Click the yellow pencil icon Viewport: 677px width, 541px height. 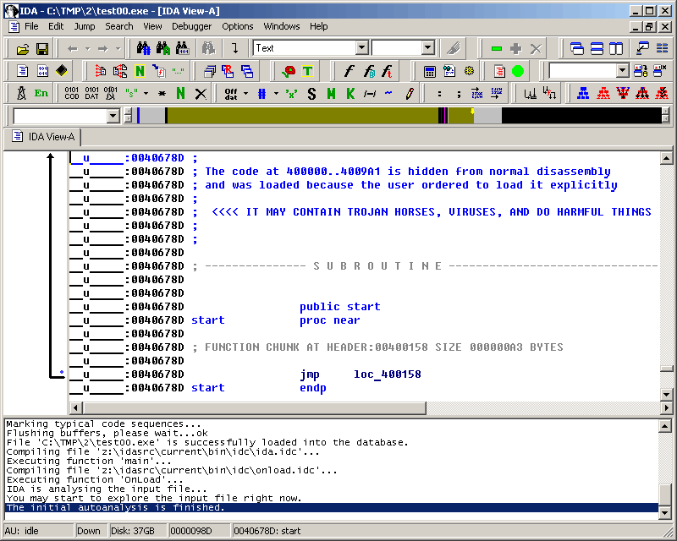point(410,93)
